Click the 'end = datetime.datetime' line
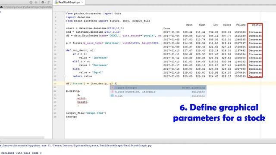This screenshot has width=276, height=155. point(93,32)
